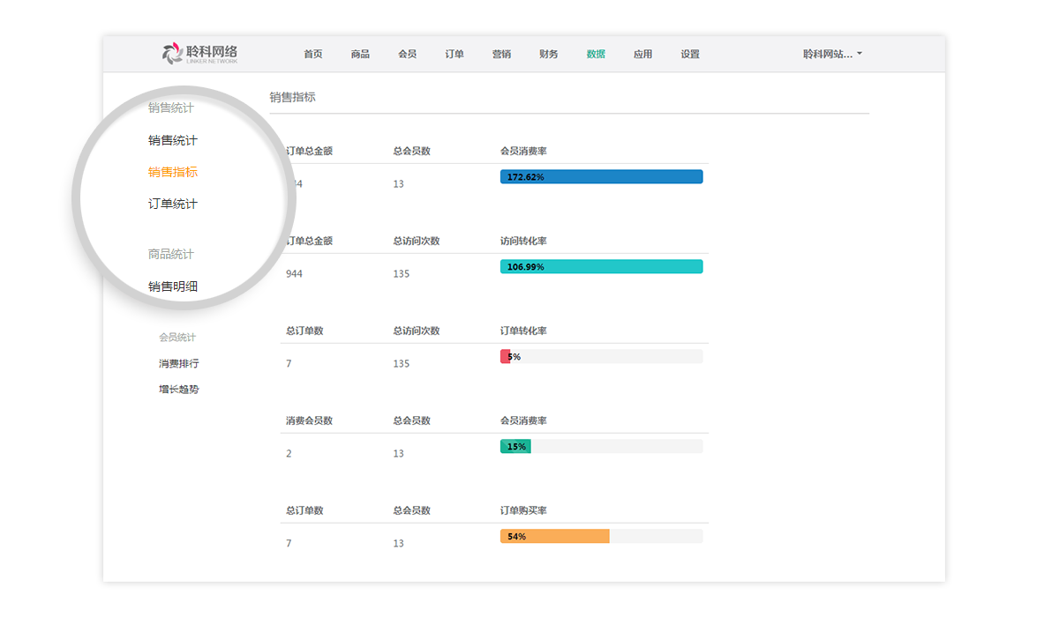Open 销售统计 link in the sidebar

(x=173, y=140)
